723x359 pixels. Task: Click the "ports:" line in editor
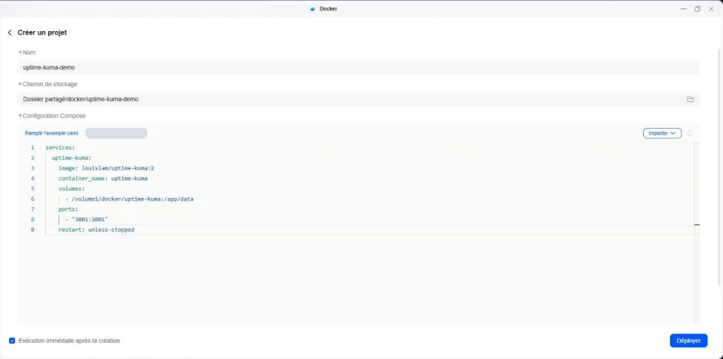pyautogui.click(x=68, y=209)
